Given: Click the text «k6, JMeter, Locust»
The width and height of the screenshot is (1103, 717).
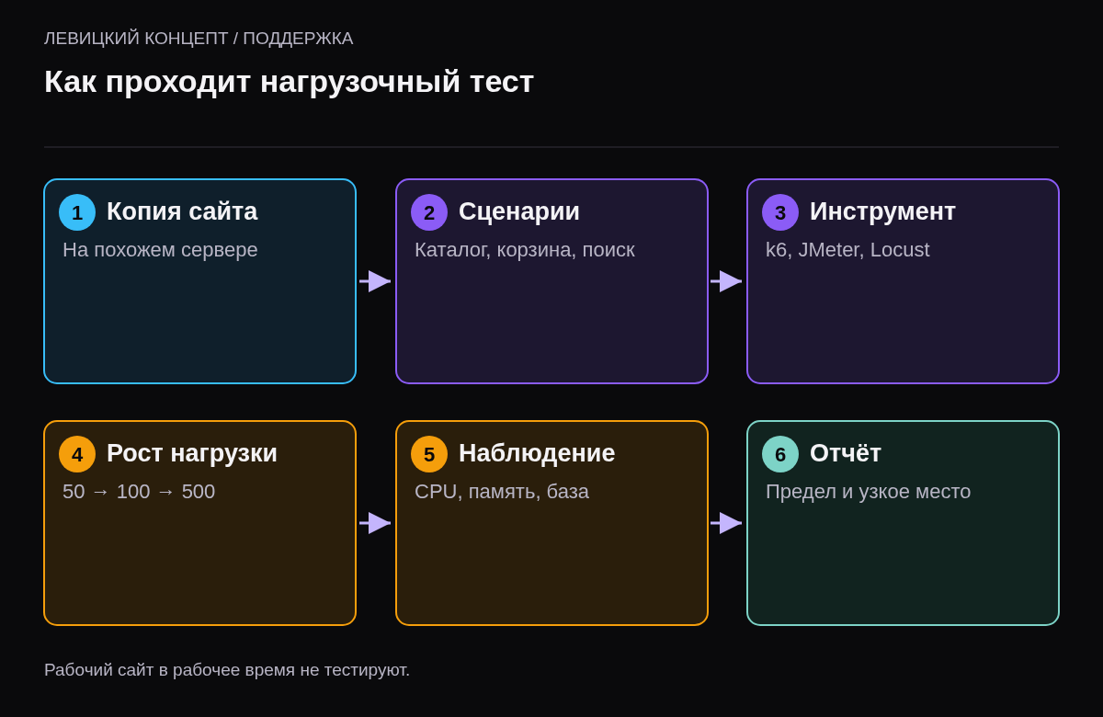Looking at the screenshot, I should tap(847, 250).
